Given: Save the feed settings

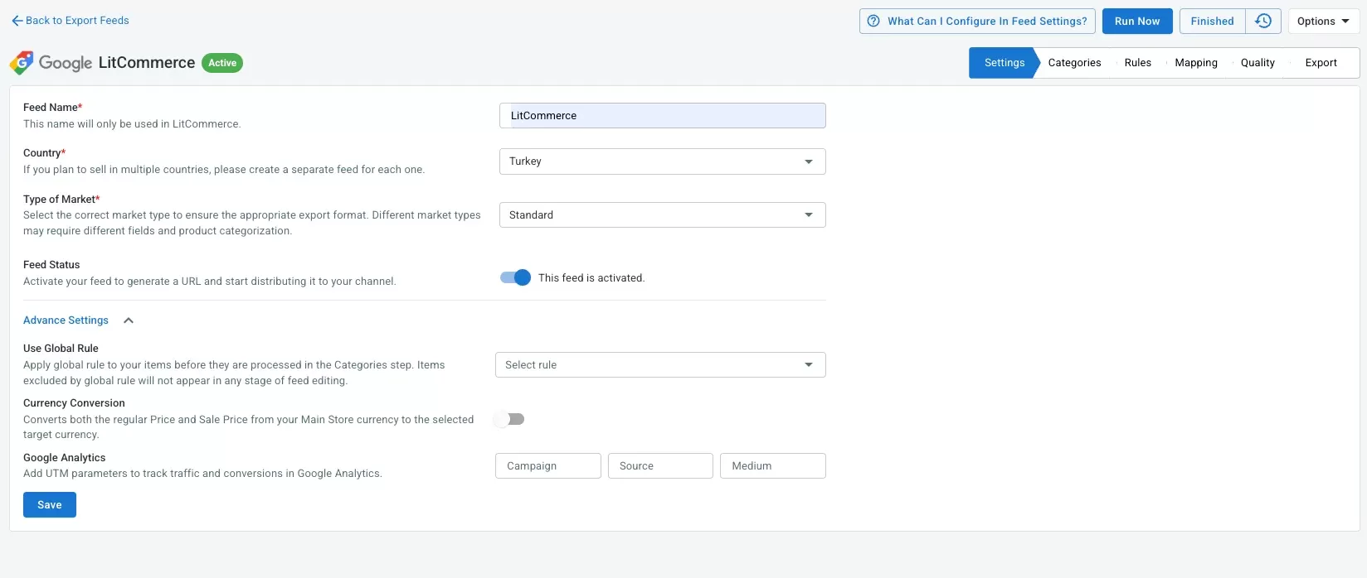Looking at the screenshot, I should point(50,505).
